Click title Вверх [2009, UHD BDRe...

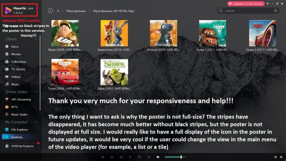point(65,49)
